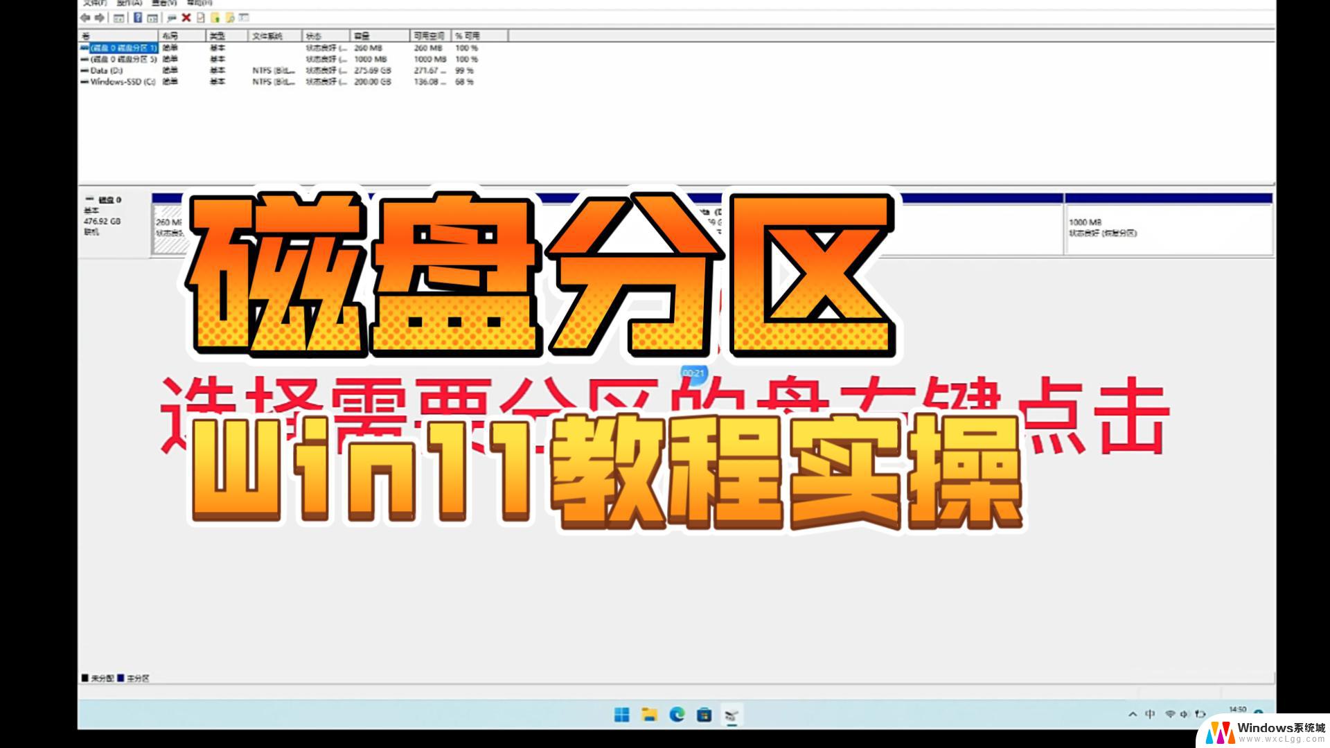Toggle the action pane toolbar icon
The image size is (1330, 748).
click(152, 18)
